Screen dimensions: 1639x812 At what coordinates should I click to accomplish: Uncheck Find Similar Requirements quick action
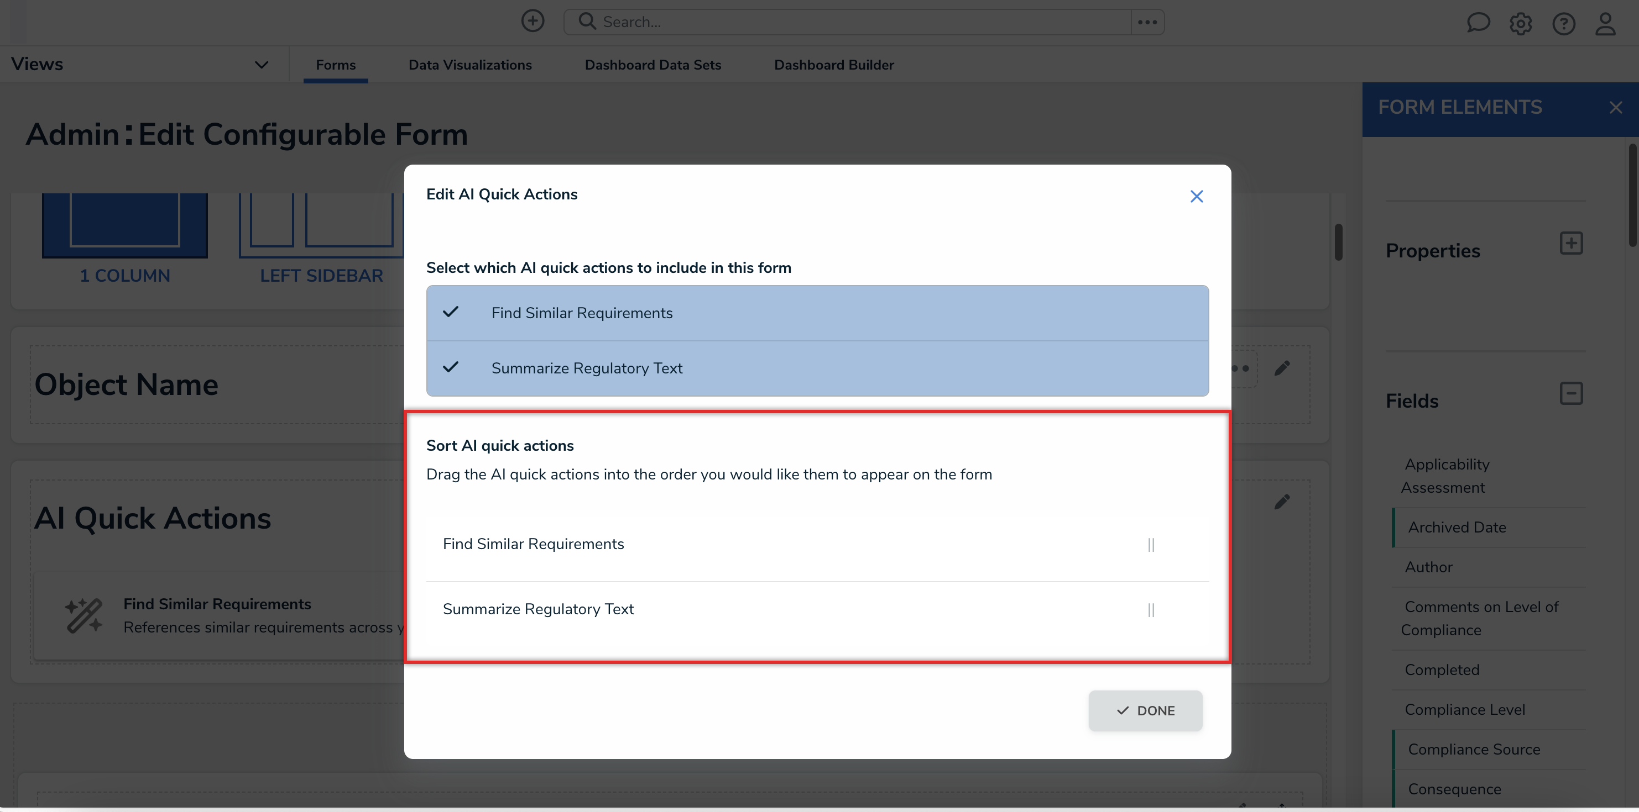click(x=451, y=313)
